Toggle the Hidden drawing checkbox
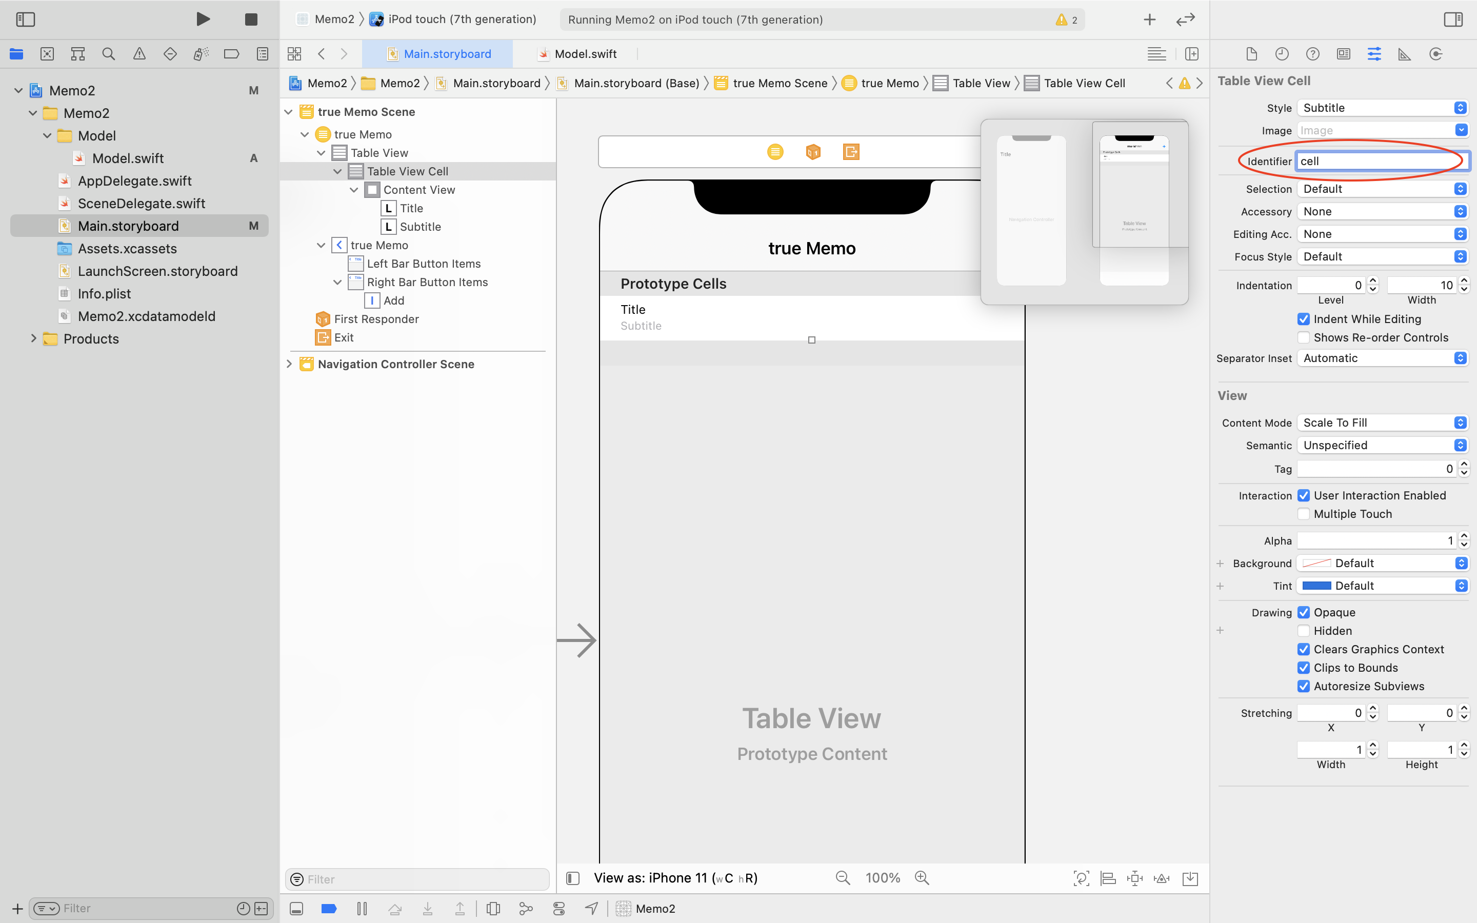Image resolution: width=1477 pixels, height=923 pixels. (x=1304, y=631)
